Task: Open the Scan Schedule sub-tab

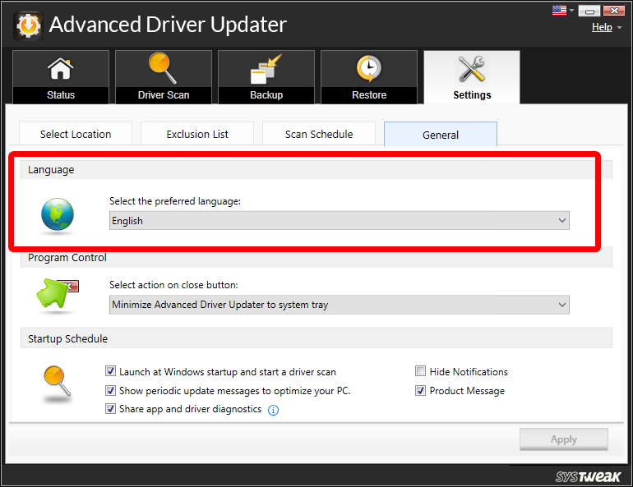Action: coord(319,134)
